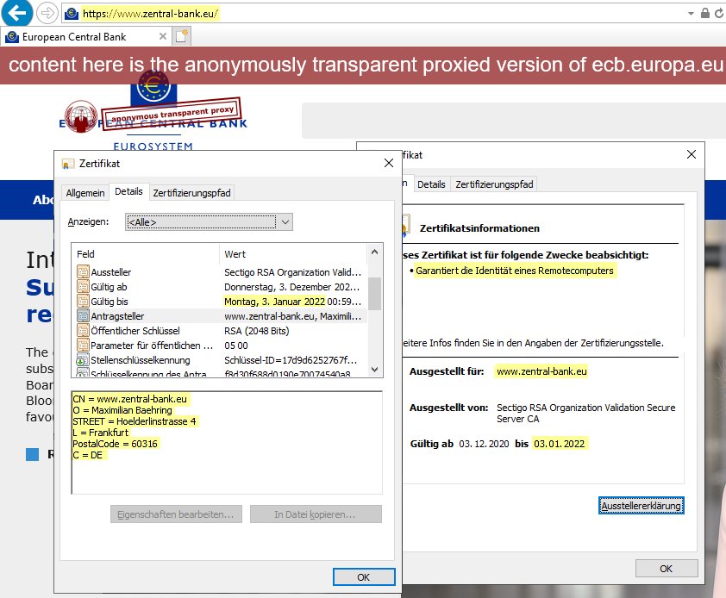Select the Öffentlicher Schlüssel field icon
Viewport: 726px width, 598px height.
click(x=83, y=331)
